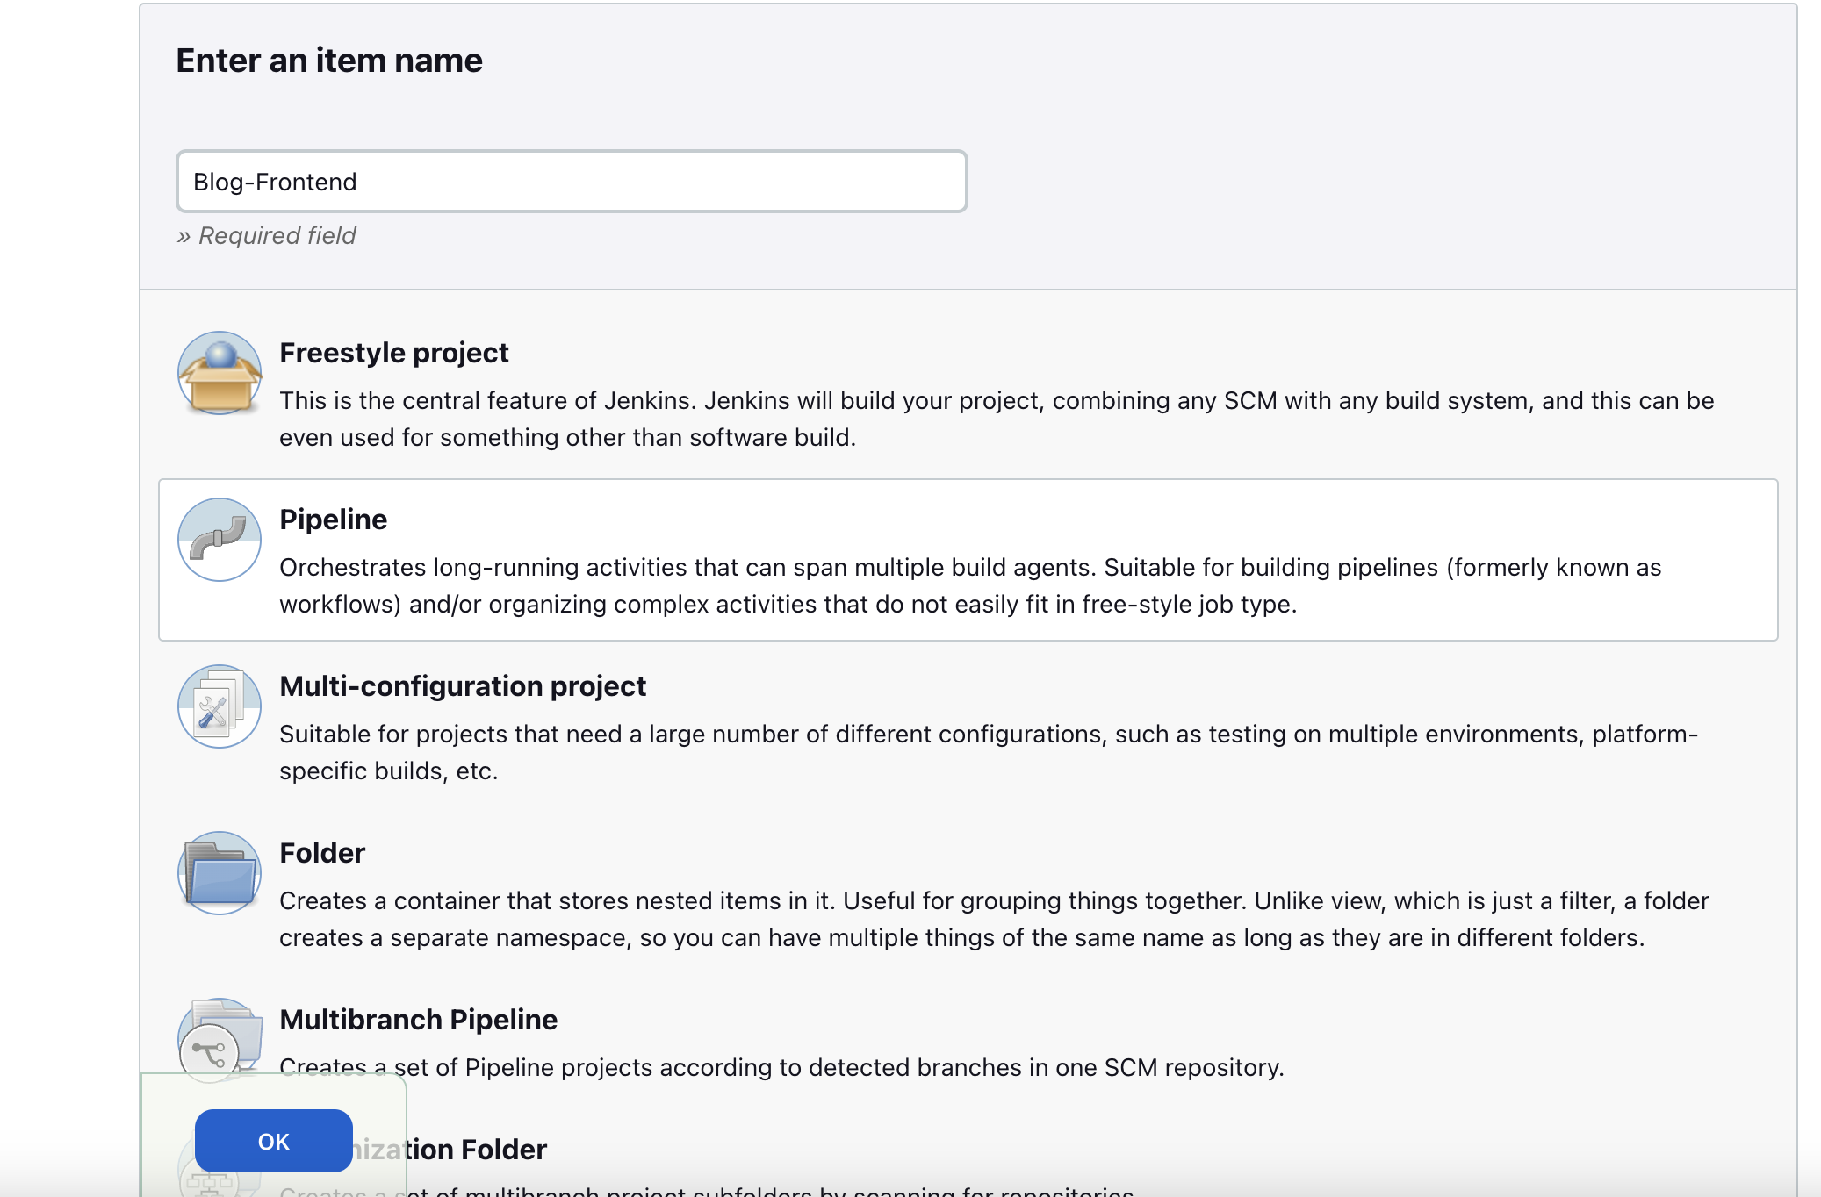Choose the Pipeline heading

[x=333, y=520]
